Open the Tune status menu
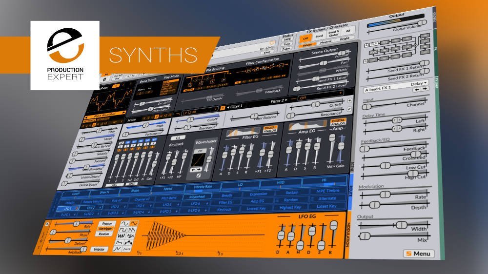Screen dimensions: 488x274 point(286,44)
